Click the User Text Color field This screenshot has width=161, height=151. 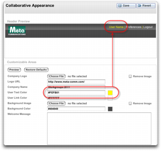coord(76,92)
